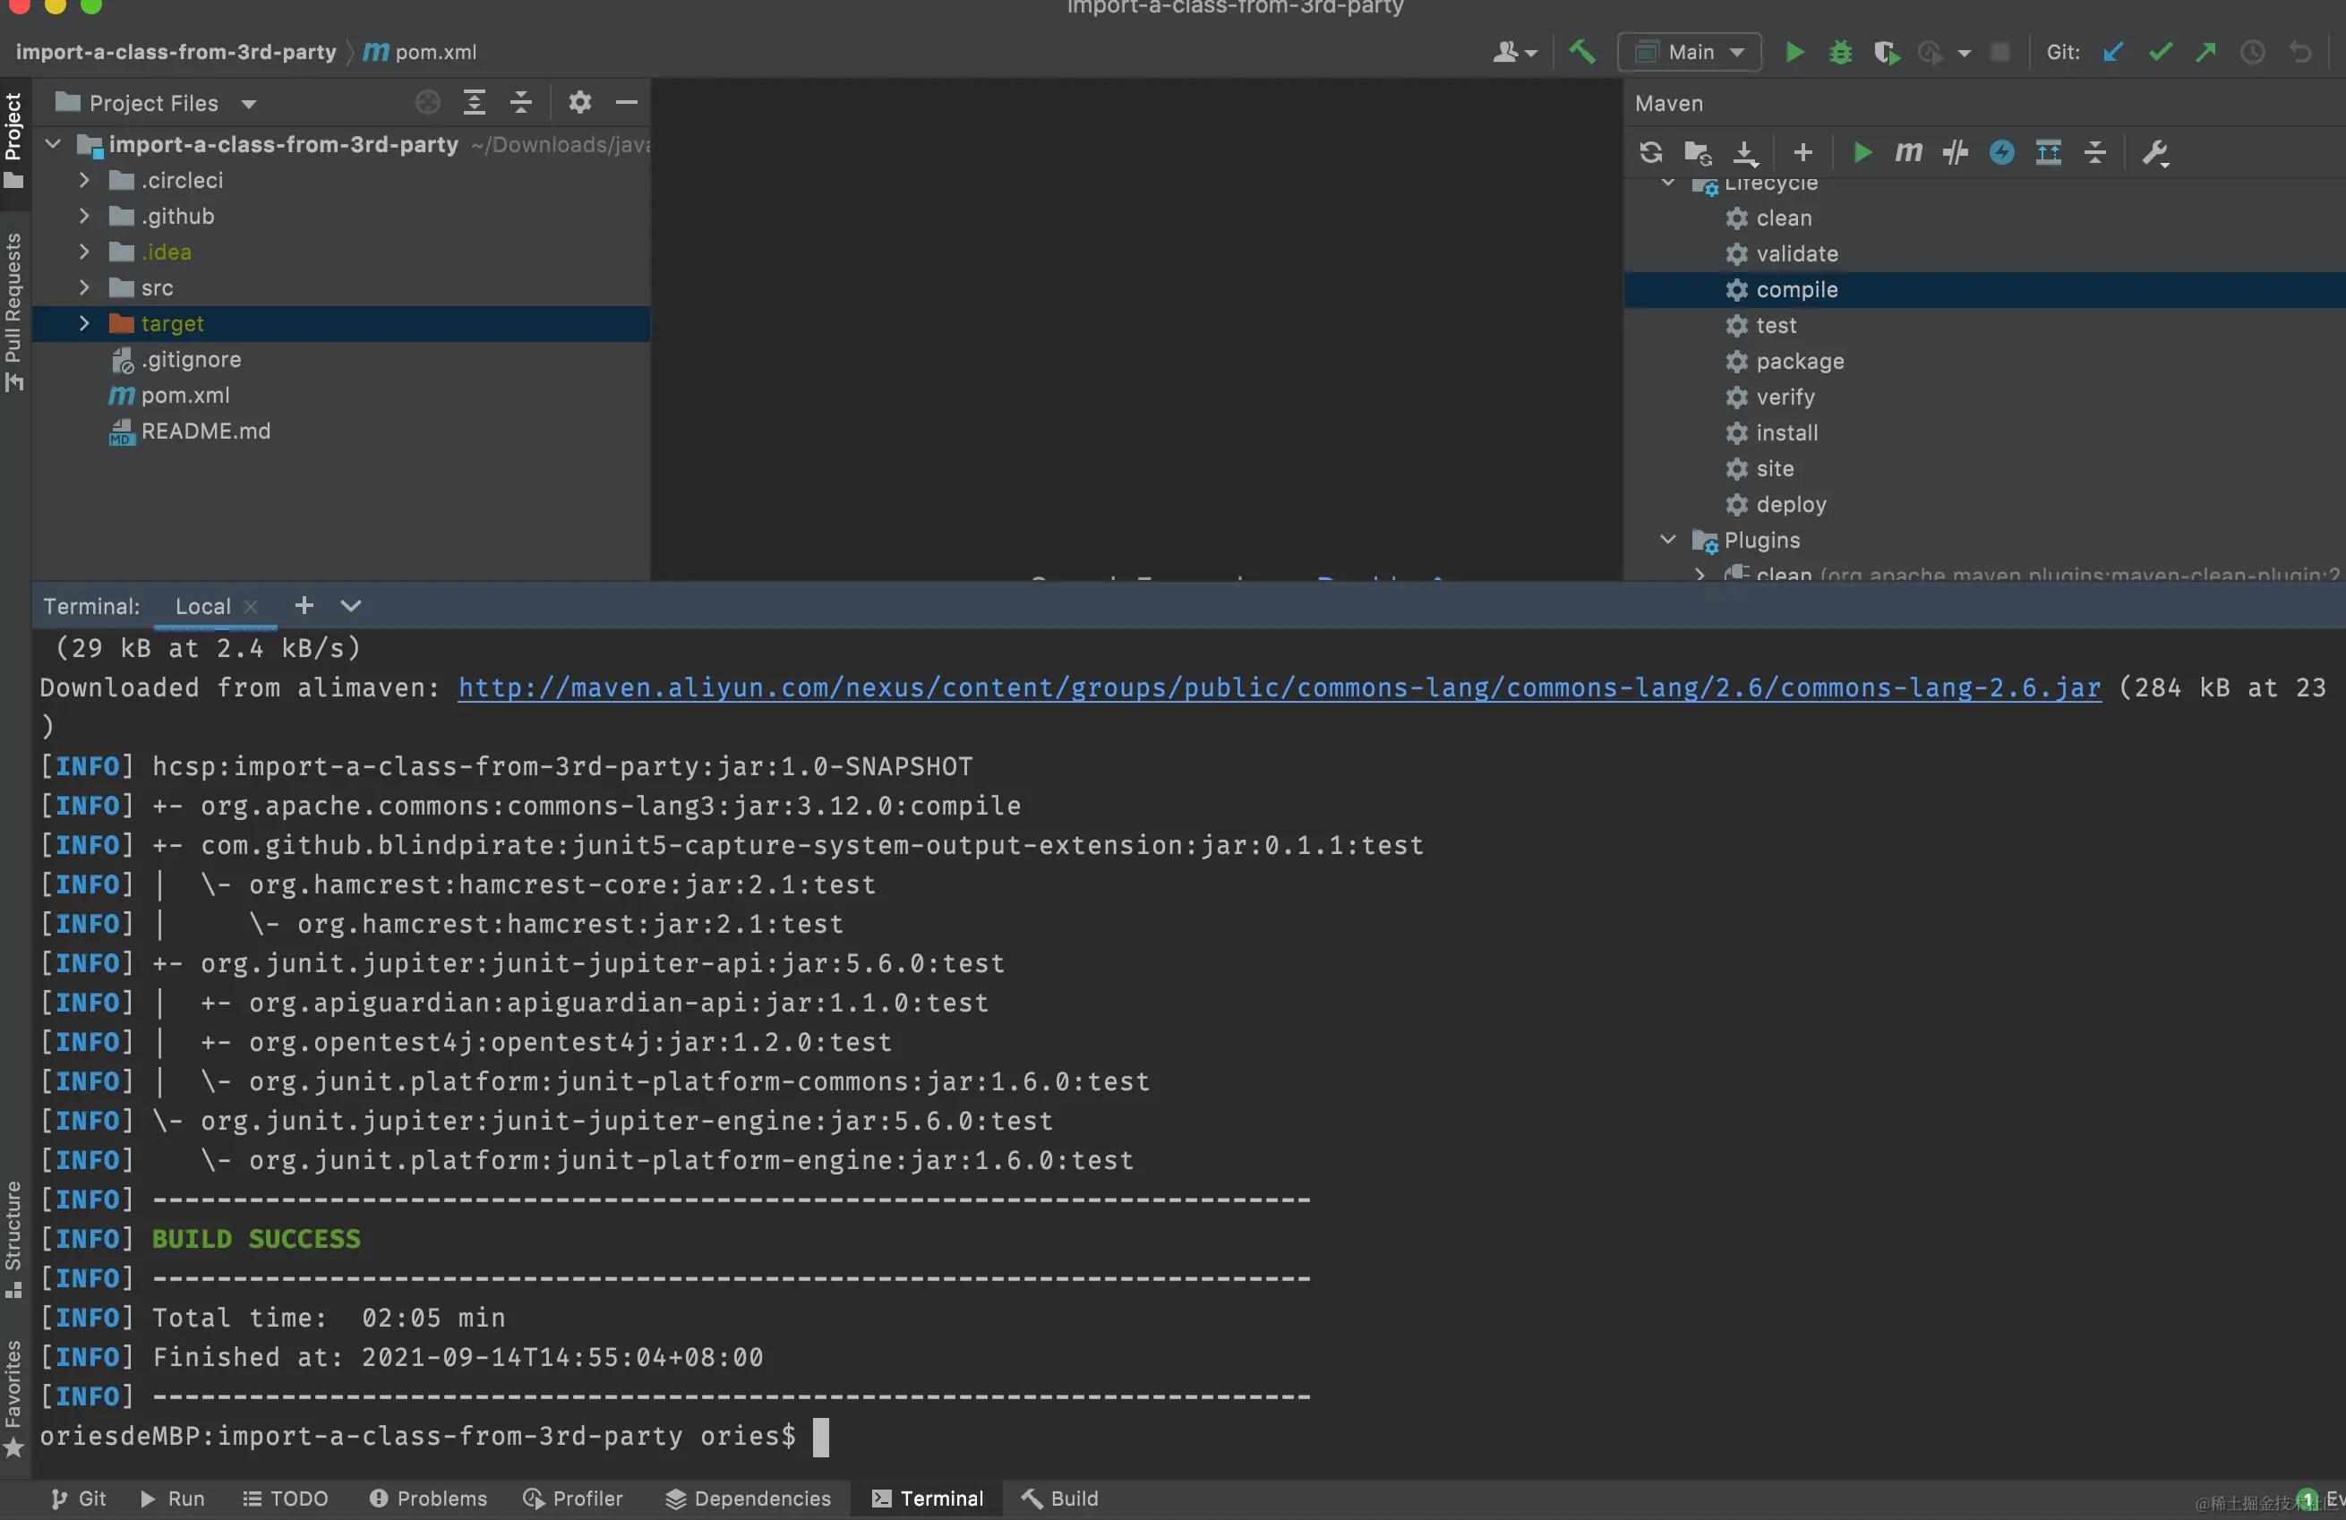Image resolution: width=2346 pixels, height=1520 pixels.
Task: Add a Maven project with plus icon
Action: [1802, 153]
